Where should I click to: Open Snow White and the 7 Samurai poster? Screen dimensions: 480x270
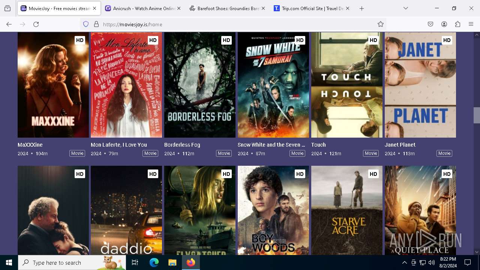click(273, 85)
